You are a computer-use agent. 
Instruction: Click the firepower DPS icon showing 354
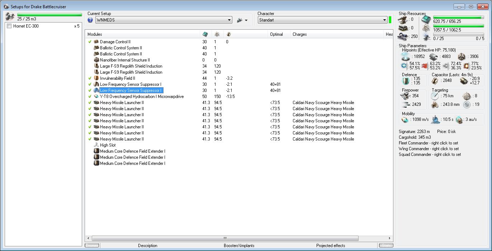click(405, 96)
